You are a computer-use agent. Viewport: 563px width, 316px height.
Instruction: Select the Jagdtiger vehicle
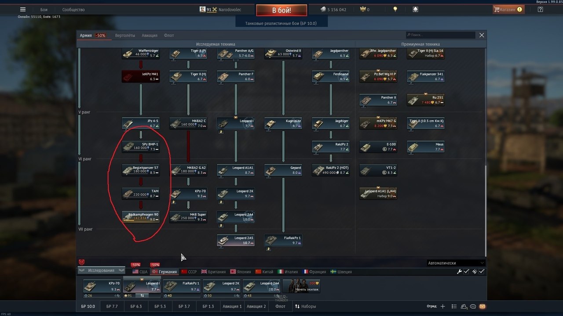pyautogui.click(x=331, y=123)
